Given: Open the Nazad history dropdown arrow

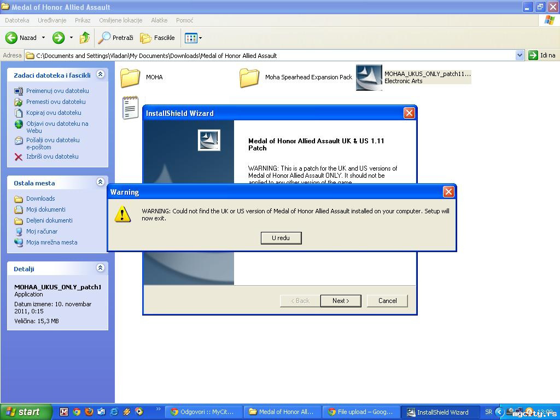Looking at the screenshot, I should point(43,38).
